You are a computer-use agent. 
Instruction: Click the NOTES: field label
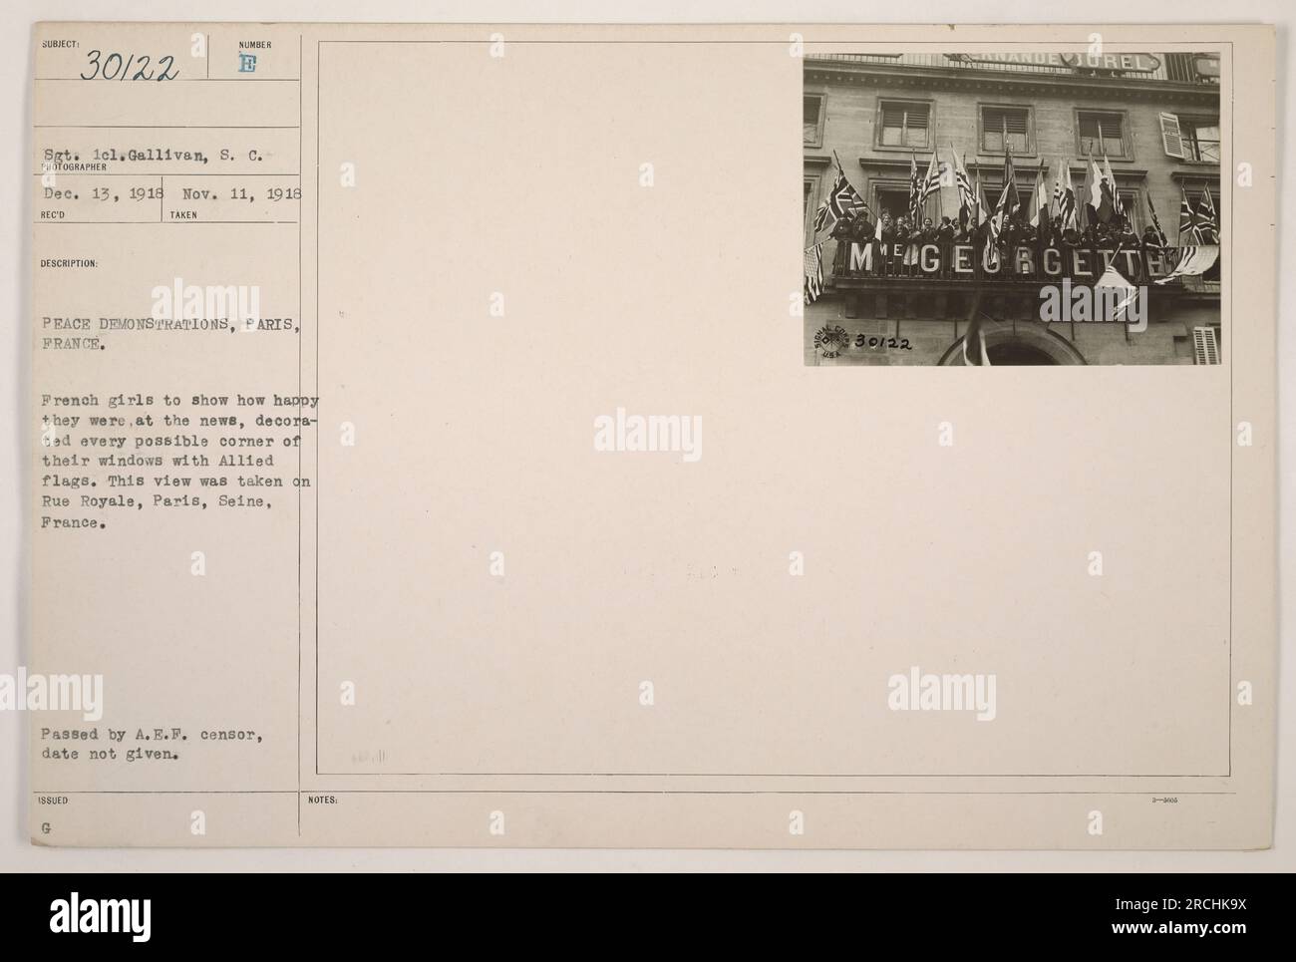pyautogui.click(x=323, y=800)
